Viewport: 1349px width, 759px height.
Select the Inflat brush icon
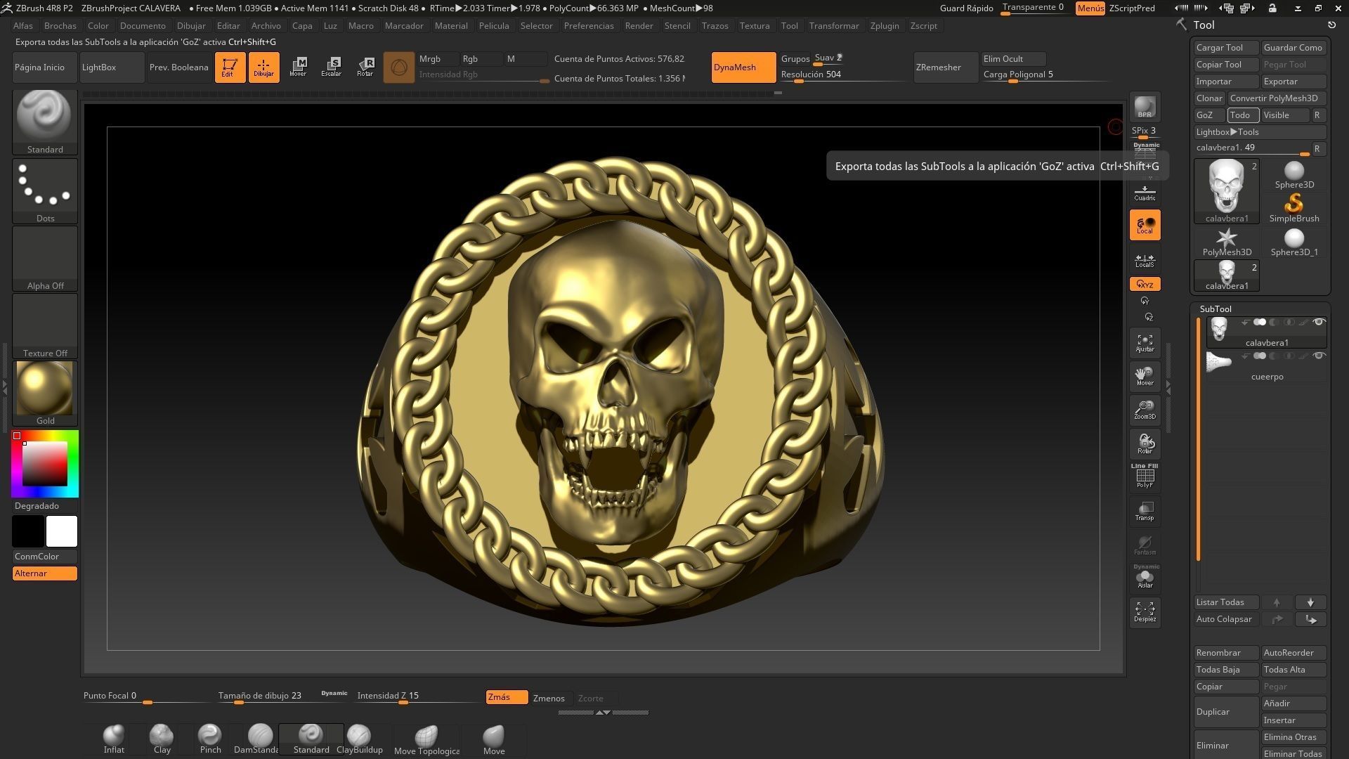(x=114, y=739)
